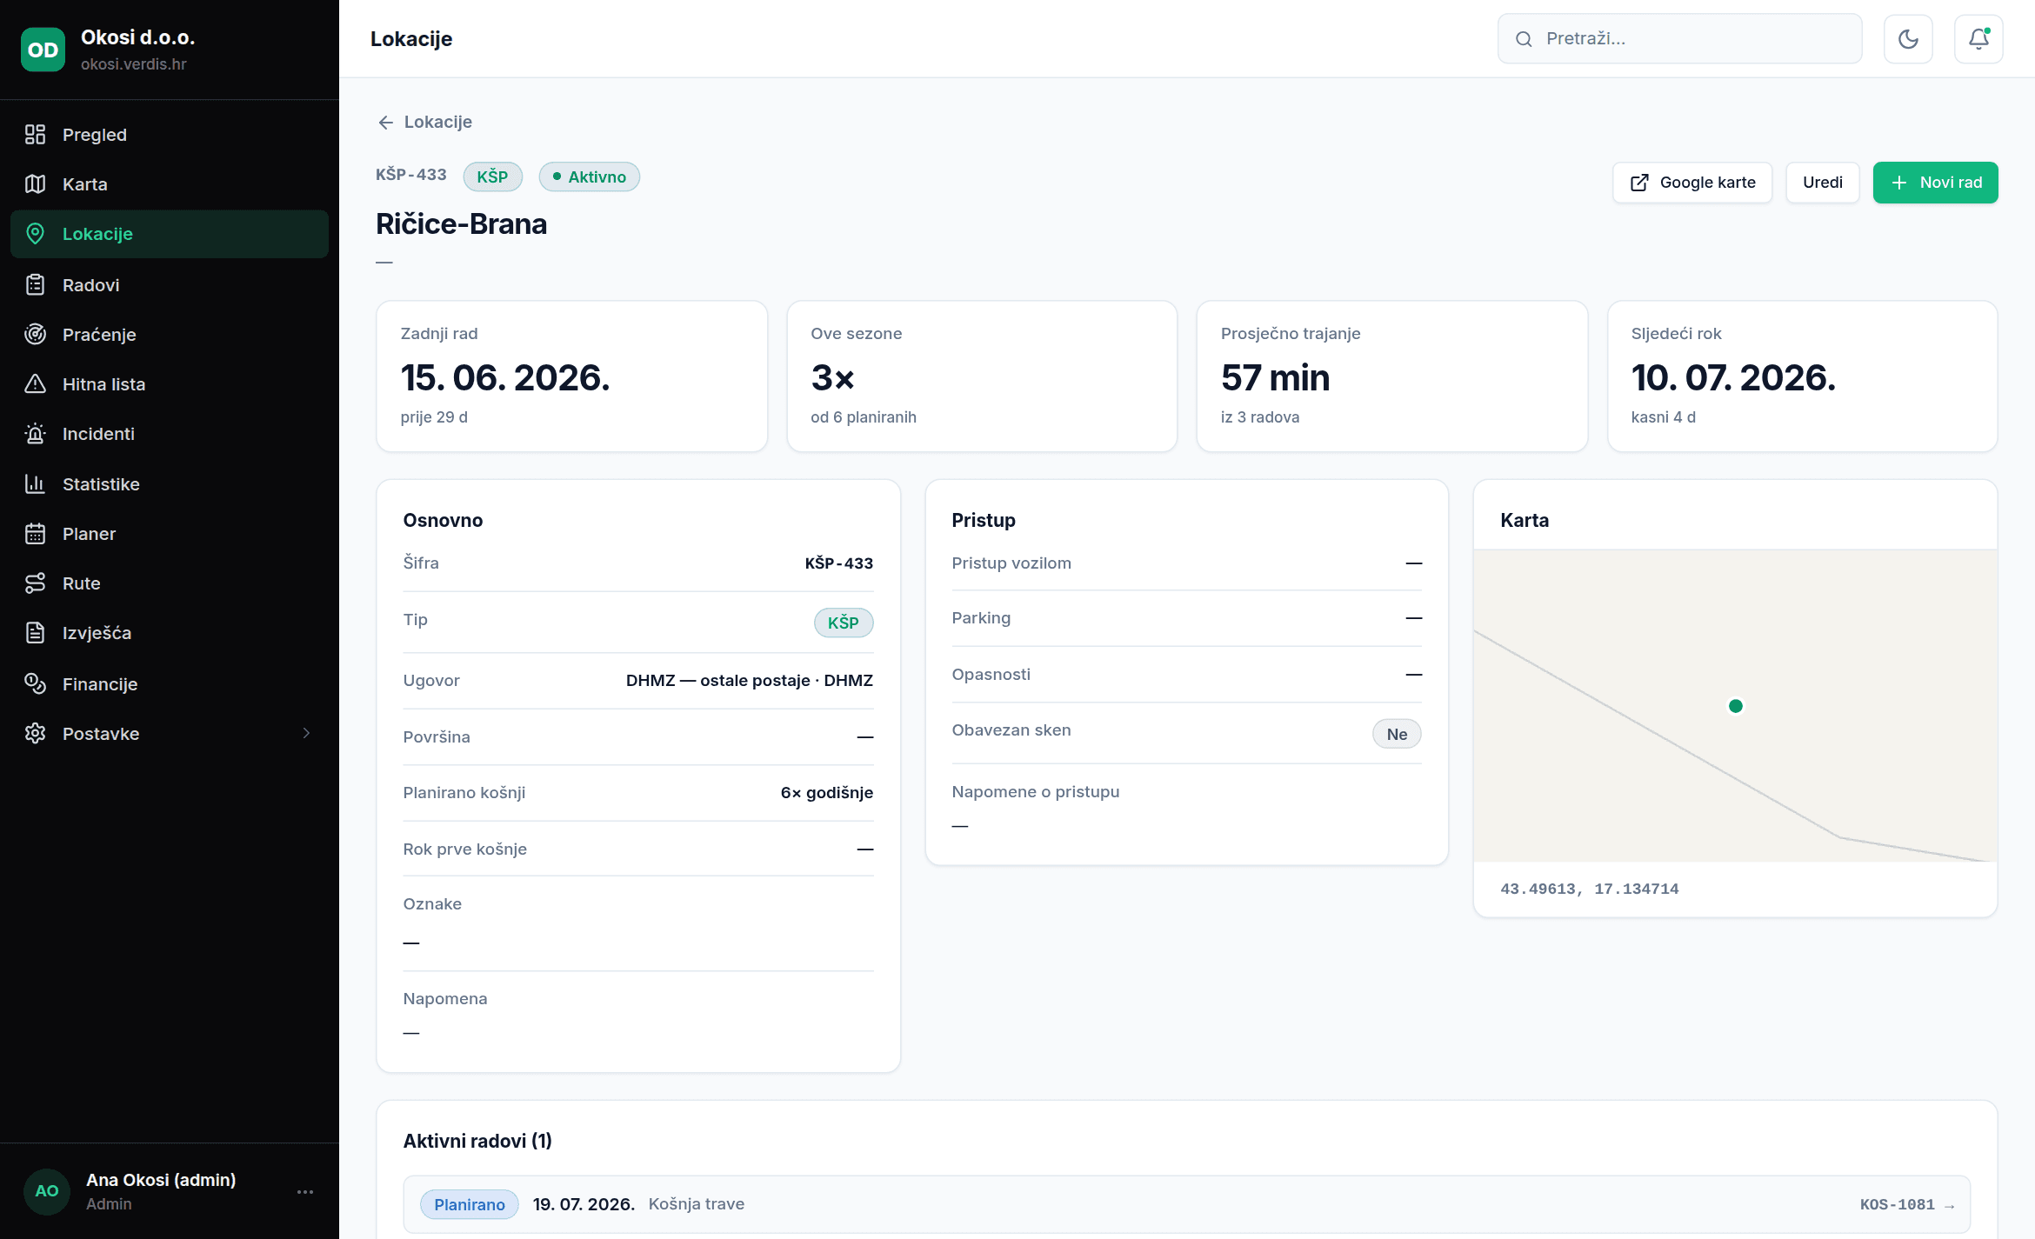Open Incidenti sidebar label
Image resolution: width=2035 pixels, height=1239 pixels.
(98, 434)
